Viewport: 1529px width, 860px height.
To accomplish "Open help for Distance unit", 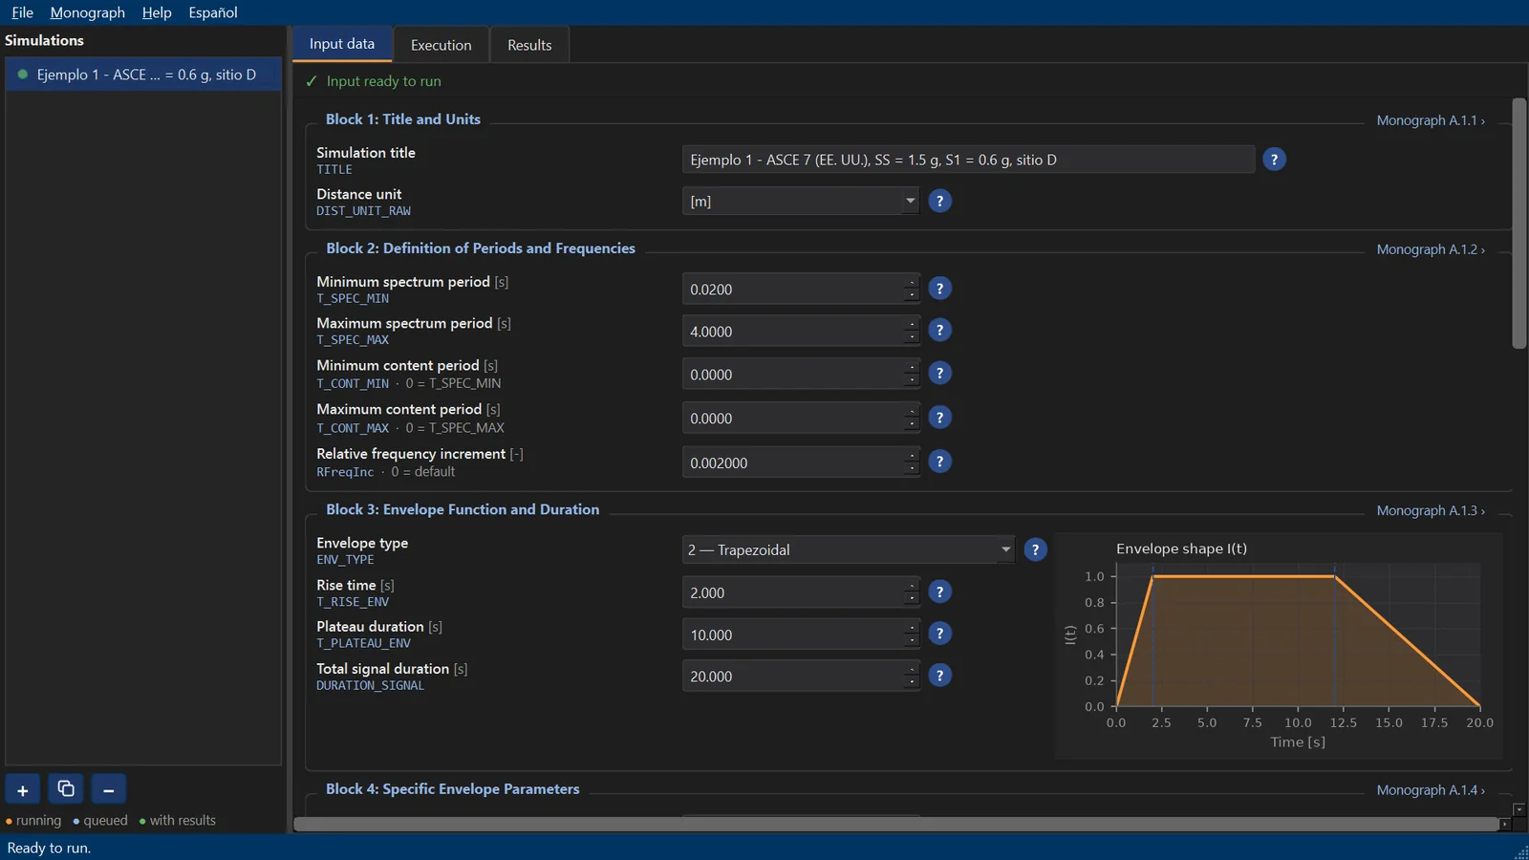I will pyautogui.click(x=939, y=202).
